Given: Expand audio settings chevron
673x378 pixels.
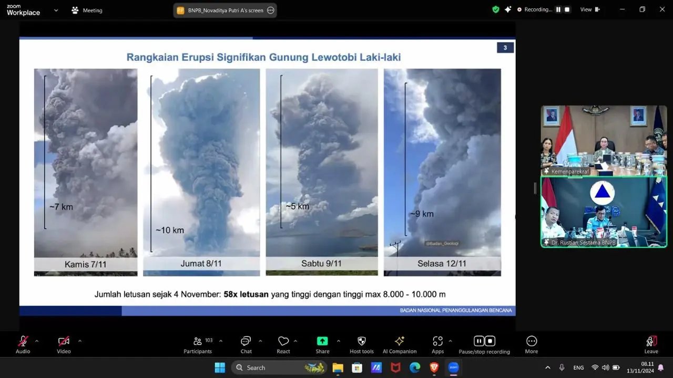Looking at the screenshot, I should [37, 341].
